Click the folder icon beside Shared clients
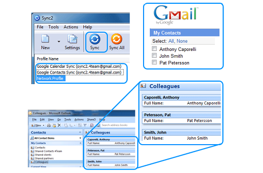The width and height of the screenshot is (263, 173). [x=32, y=155]
